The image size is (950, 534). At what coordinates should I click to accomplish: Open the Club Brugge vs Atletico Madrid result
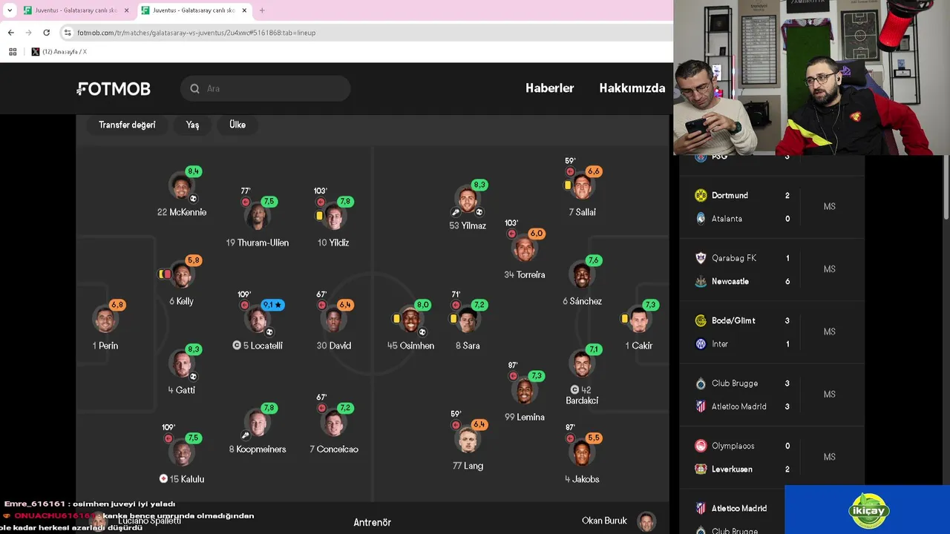point(772,395)
